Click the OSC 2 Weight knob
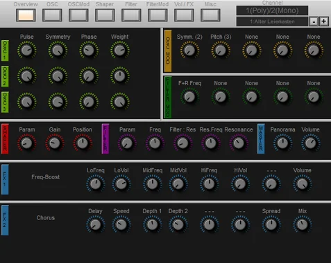Screen dimensions: 331x263 pos(120,76)
